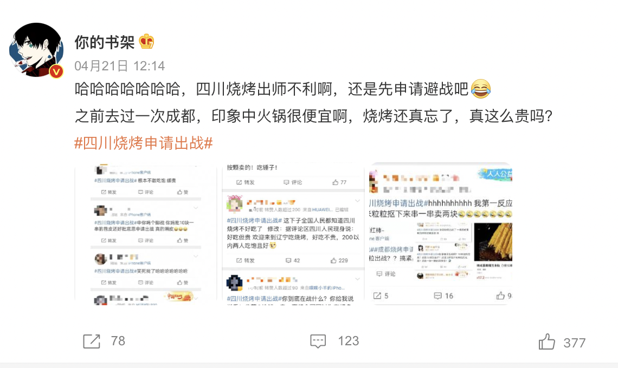Viewport: 618px width, 368px height.
Task: Open the middle screenshot thumbnail
Action: tap(293, 234)
